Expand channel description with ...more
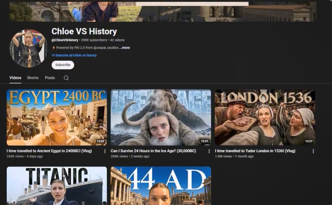 pos(124,48)
